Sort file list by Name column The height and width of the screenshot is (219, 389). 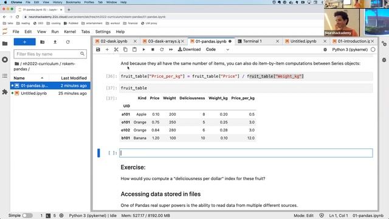coord(29,78)
